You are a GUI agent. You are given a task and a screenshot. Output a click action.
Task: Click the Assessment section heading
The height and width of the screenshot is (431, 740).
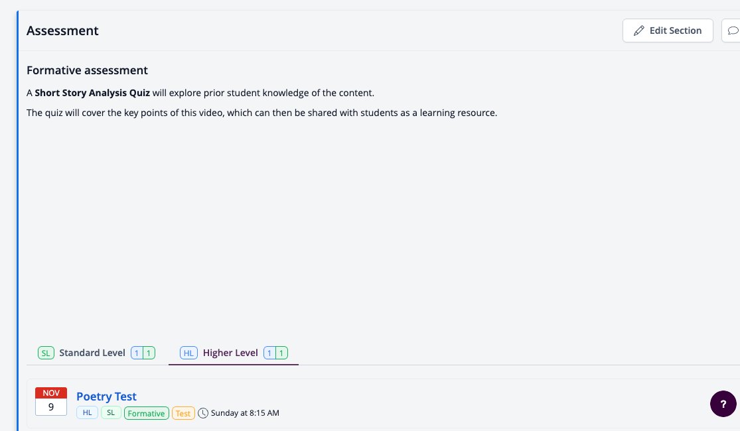tap(62, 31)
